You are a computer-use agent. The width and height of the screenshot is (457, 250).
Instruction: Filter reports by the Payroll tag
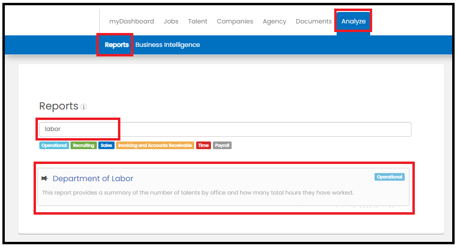point(222,145)
